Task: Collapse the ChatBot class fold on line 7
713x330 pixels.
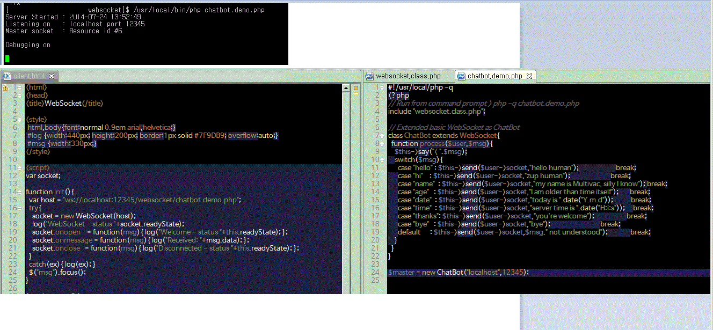Action: [x=382, y=136]
